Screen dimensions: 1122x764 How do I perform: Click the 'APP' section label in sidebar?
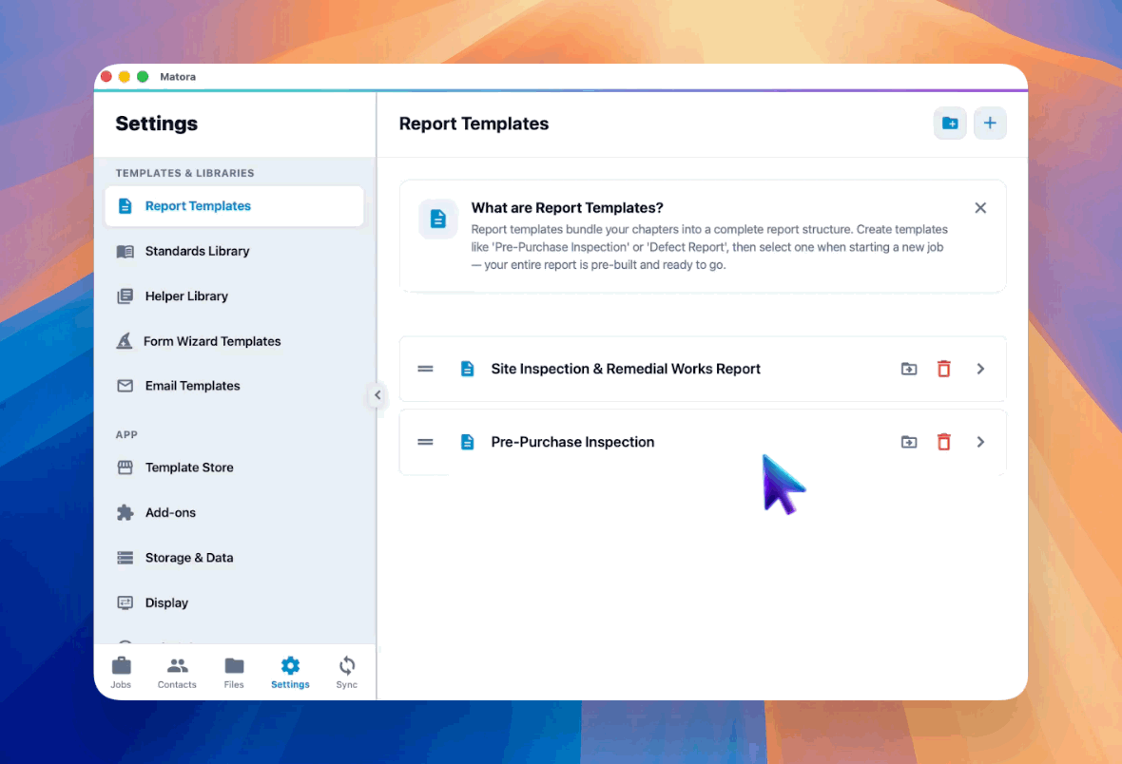click(x=126, y=434)
